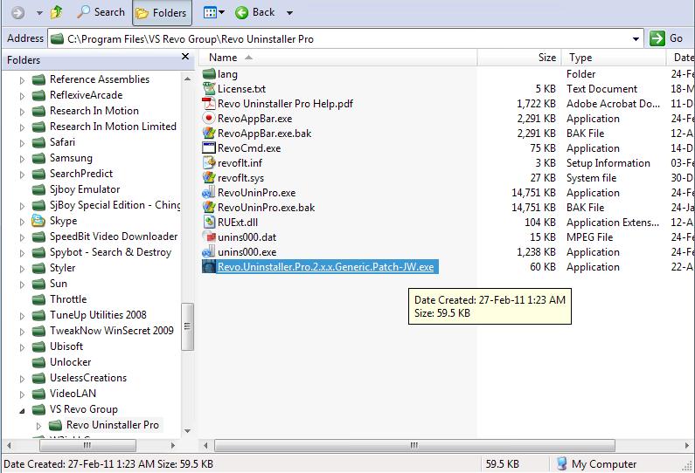Expand the TuneUp Utilities 2008 node

tap(22, 316)
